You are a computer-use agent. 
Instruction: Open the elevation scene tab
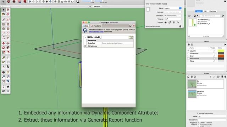(97, 6)
